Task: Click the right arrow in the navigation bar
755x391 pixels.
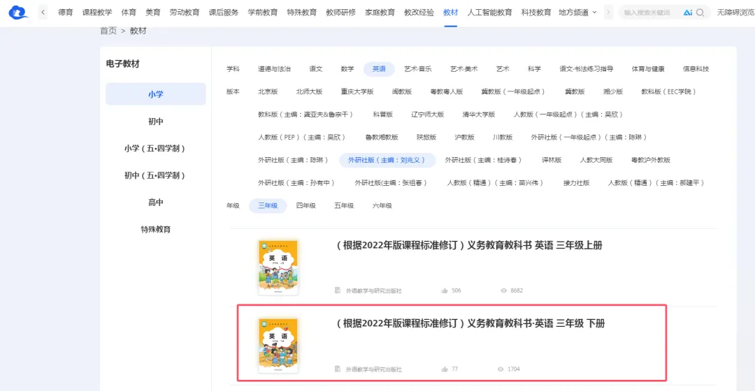Action: pyautogui.click(x=608, y=13)
